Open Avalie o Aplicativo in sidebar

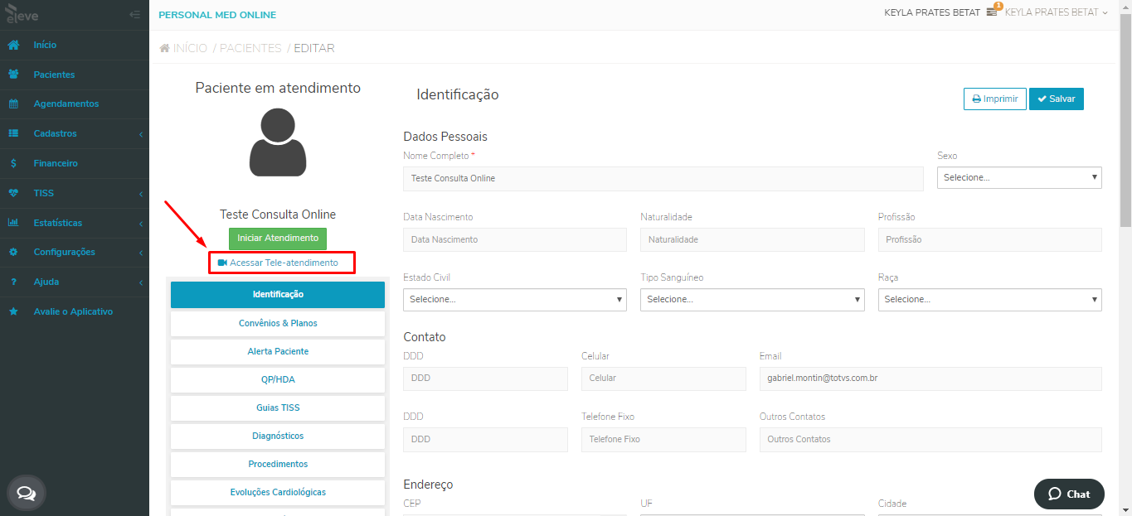pos(73,311)
